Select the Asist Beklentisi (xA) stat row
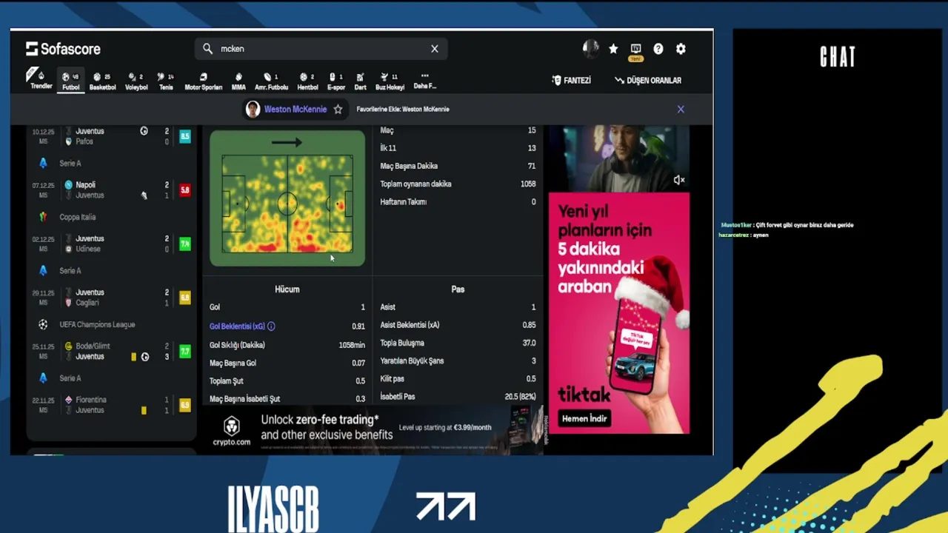The image size is (948, 533). [458, 325]
